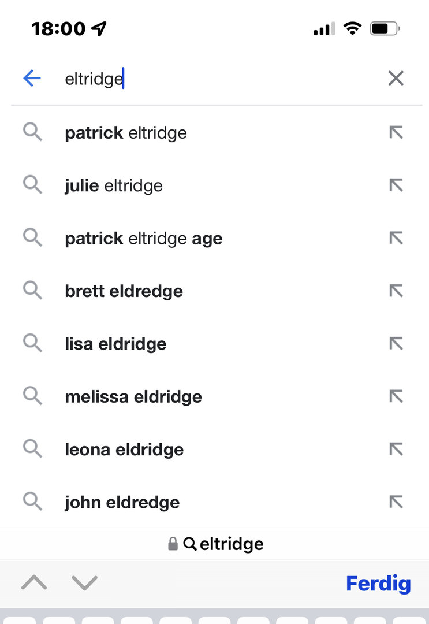429x624 pixels.
Task: Tap the blue back arrow
Action: point(32,79)
